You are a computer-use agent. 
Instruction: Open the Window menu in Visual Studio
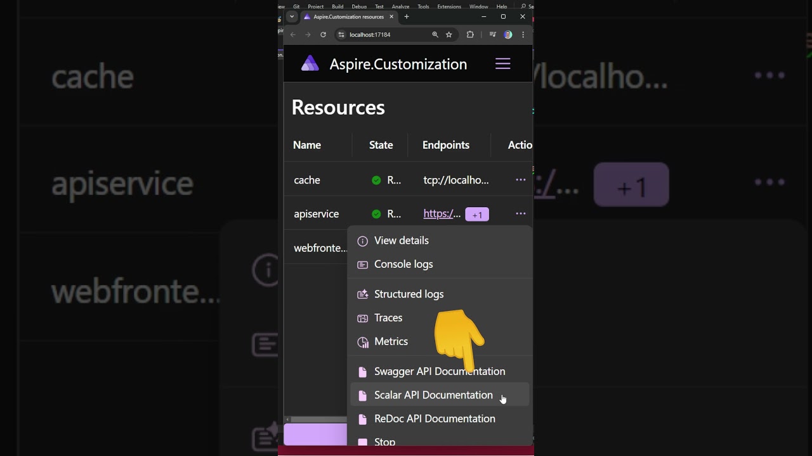pos(478,6)
